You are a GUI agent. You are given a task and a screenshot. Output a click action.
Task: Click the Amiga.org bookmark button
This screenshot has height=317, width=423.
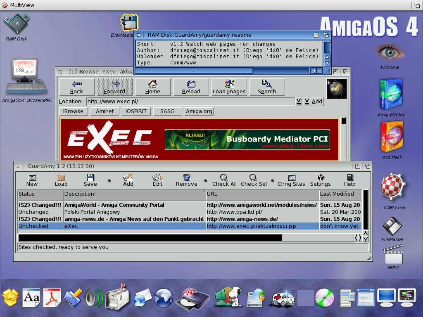click(199, 111)
